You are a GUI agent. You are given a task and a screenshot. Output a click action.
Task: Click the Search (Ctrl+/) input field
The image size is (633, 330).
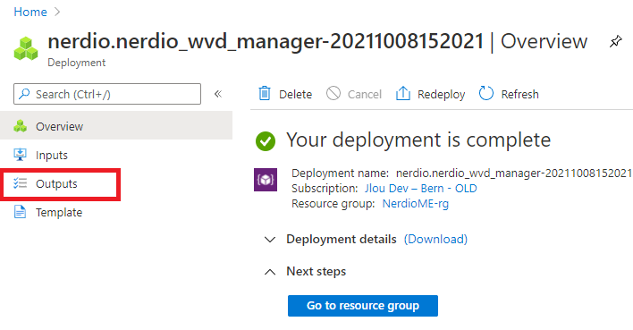(x=107, y=94)
